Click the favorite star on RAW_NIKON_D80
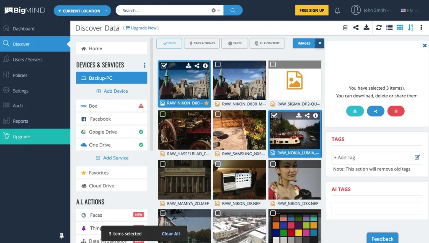Image resolution: width=429 pixels, height=243 pixels. click(x=207, y=103)
